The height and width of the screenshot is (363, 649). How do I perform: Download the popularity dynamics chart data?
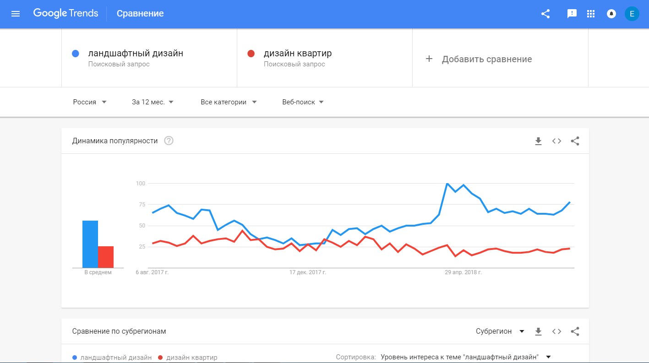coord(538,141)
